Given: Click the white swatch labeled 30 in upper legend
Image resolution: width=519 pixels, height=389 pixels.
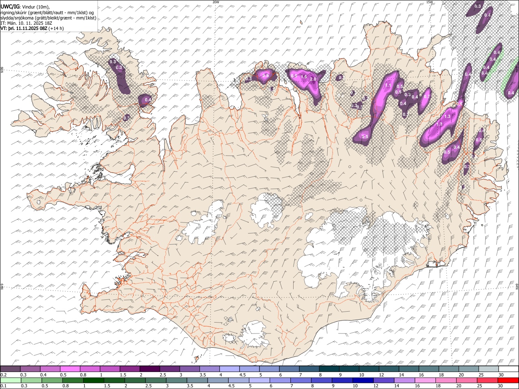Looking at the screenshot, I should pos(508,369).
